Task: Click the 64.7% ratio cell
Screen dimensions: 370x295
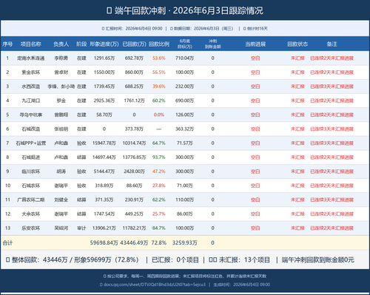Action: pos(159,143)
